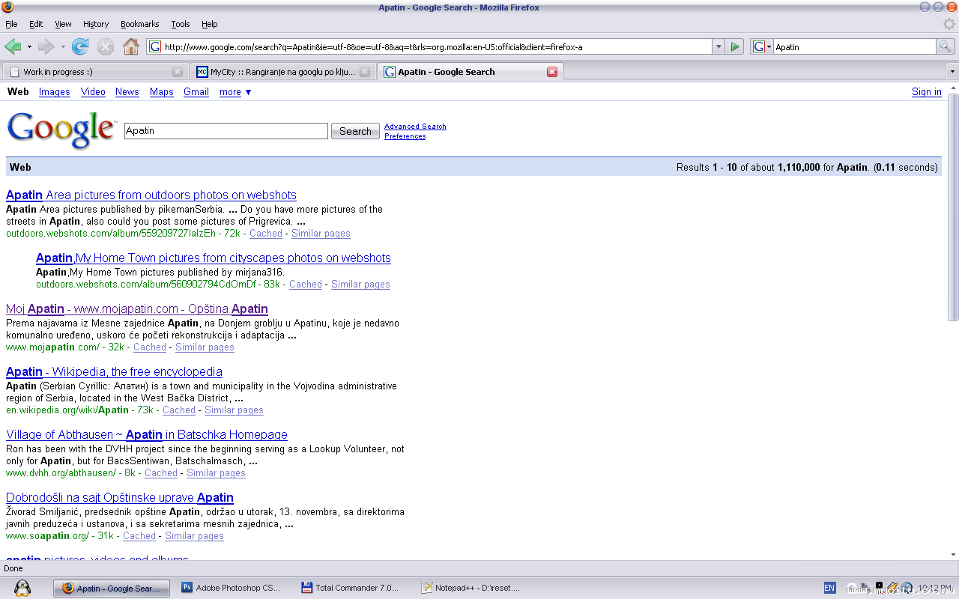Screen dimensions: 959x599
Task: Open Cached link for the www.soapatin.org result
Action: (x=139, y=536)
